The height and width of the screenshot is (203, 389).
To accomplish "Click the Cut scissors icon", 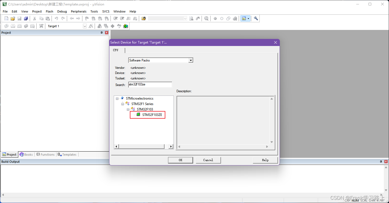I will tap(35, 19).
